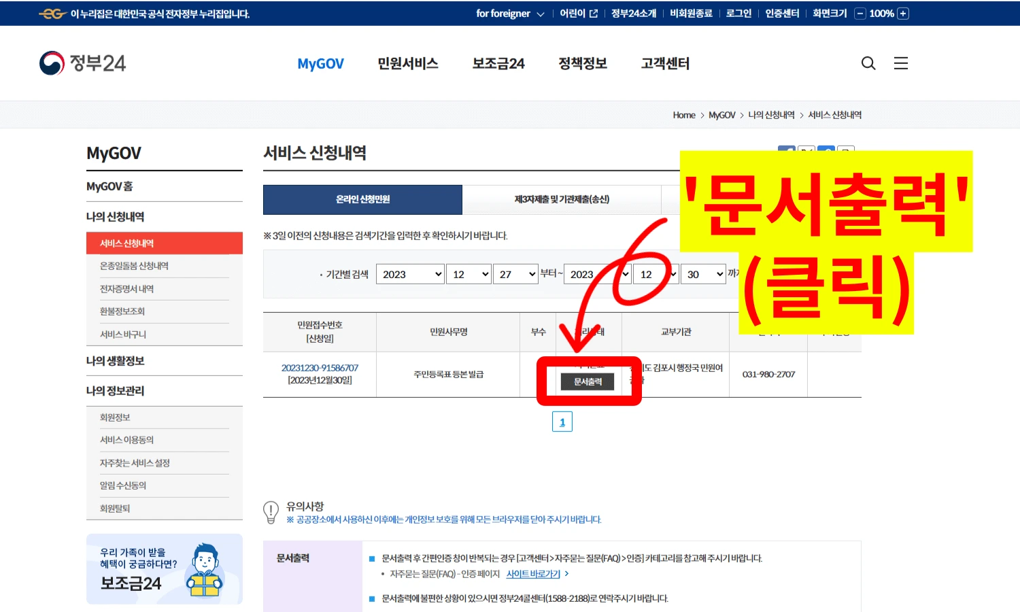Click MyGOV in breadcrumb
1020x612 pixels.
coord(722,116)
